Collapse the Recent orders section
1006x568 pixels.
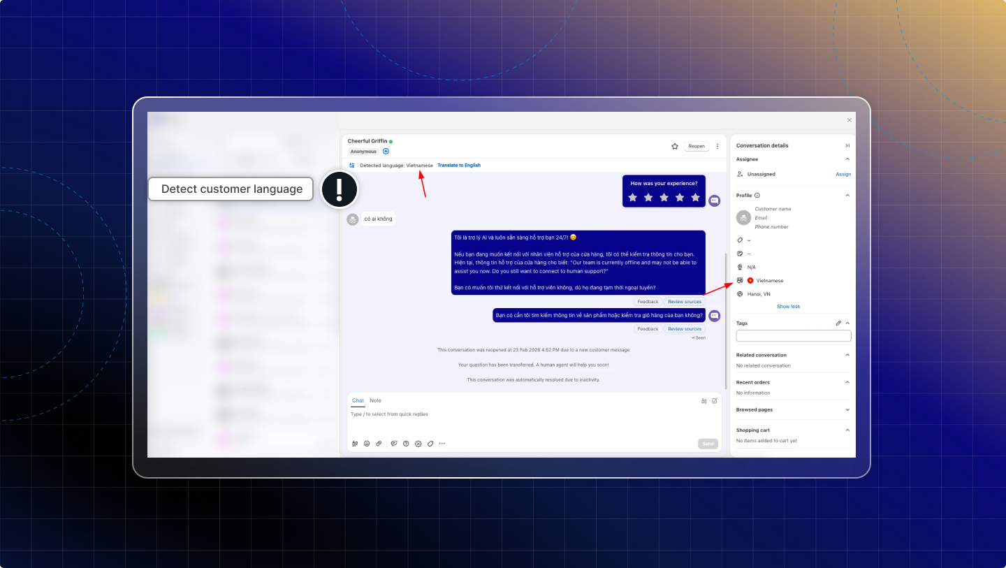[847, 382]
